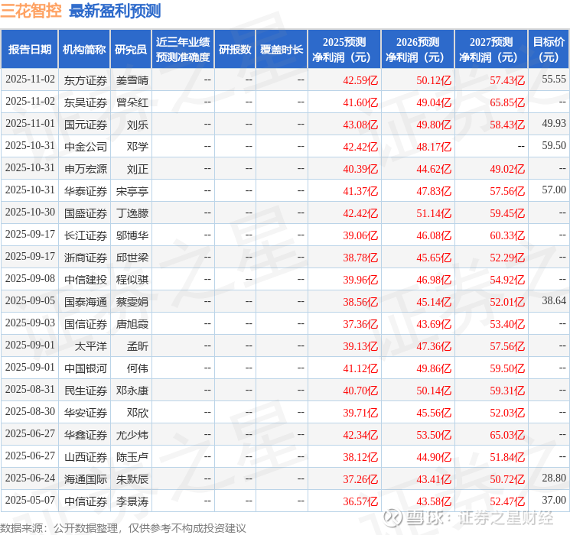
Task: Click target price 57.00
Action: [x=554, y=190]
